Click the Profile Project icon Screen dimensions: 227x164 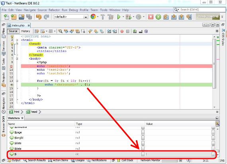click(x=139, y=17)
